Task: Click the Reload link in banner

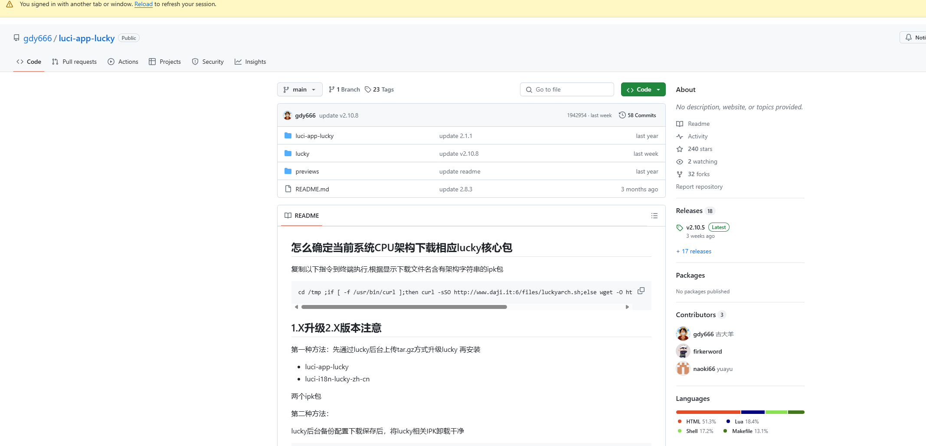Action: [143, 4]
